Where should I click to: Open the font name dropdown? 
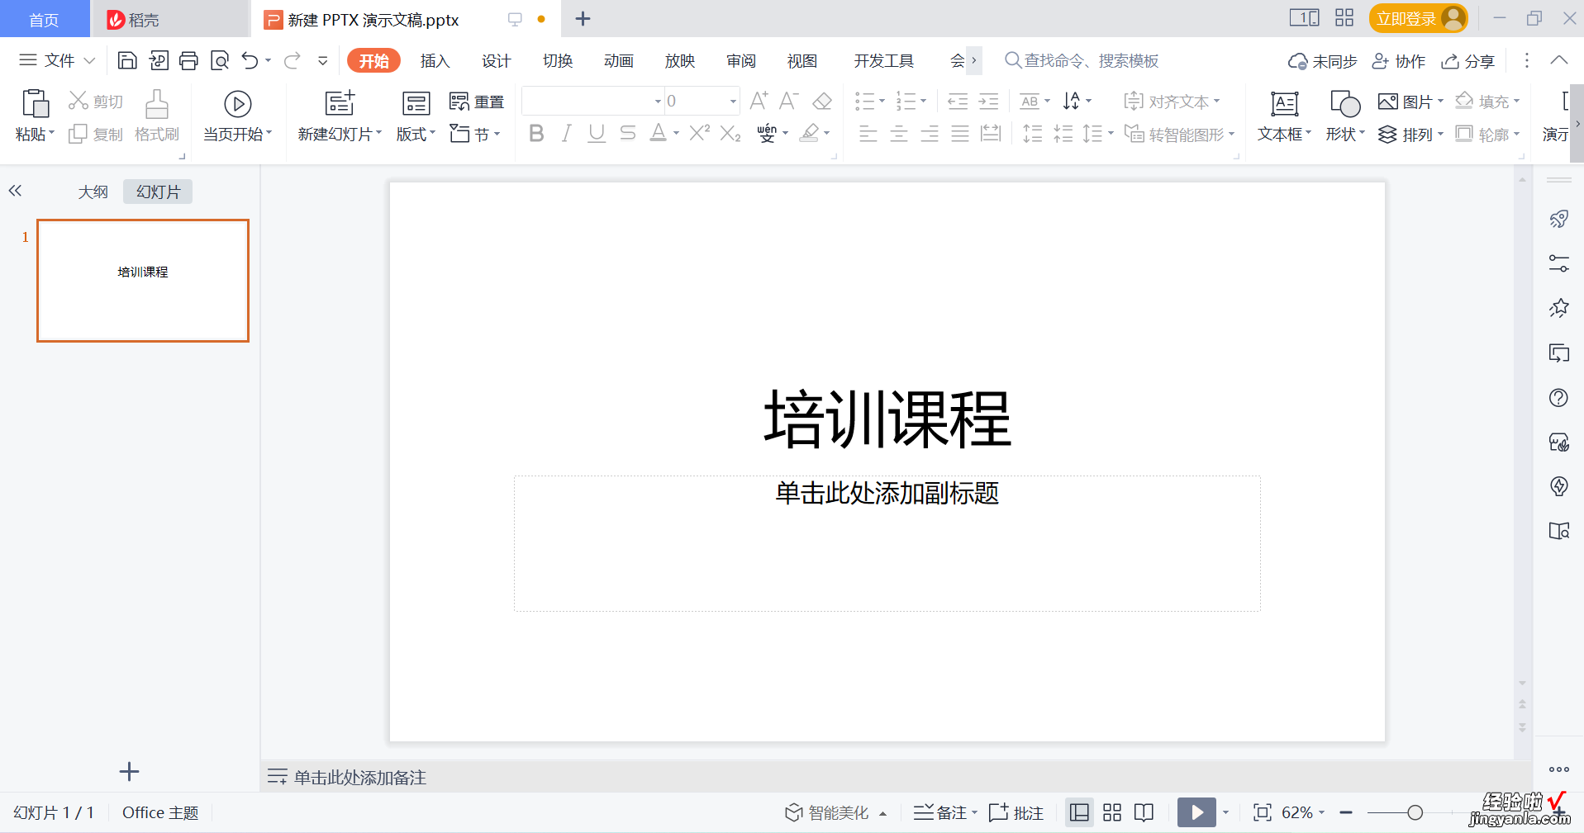(658, 102)
